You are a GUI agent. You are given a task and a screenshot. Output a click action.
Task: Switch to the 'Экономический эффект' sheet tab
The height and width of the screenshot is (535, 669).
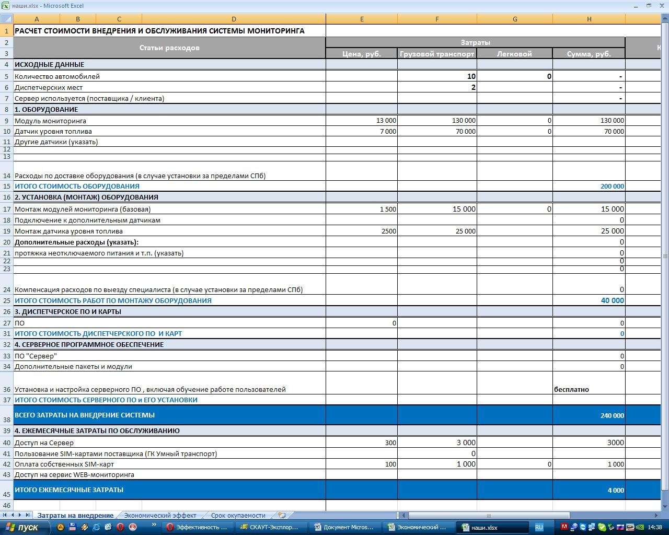coord(160,515)
